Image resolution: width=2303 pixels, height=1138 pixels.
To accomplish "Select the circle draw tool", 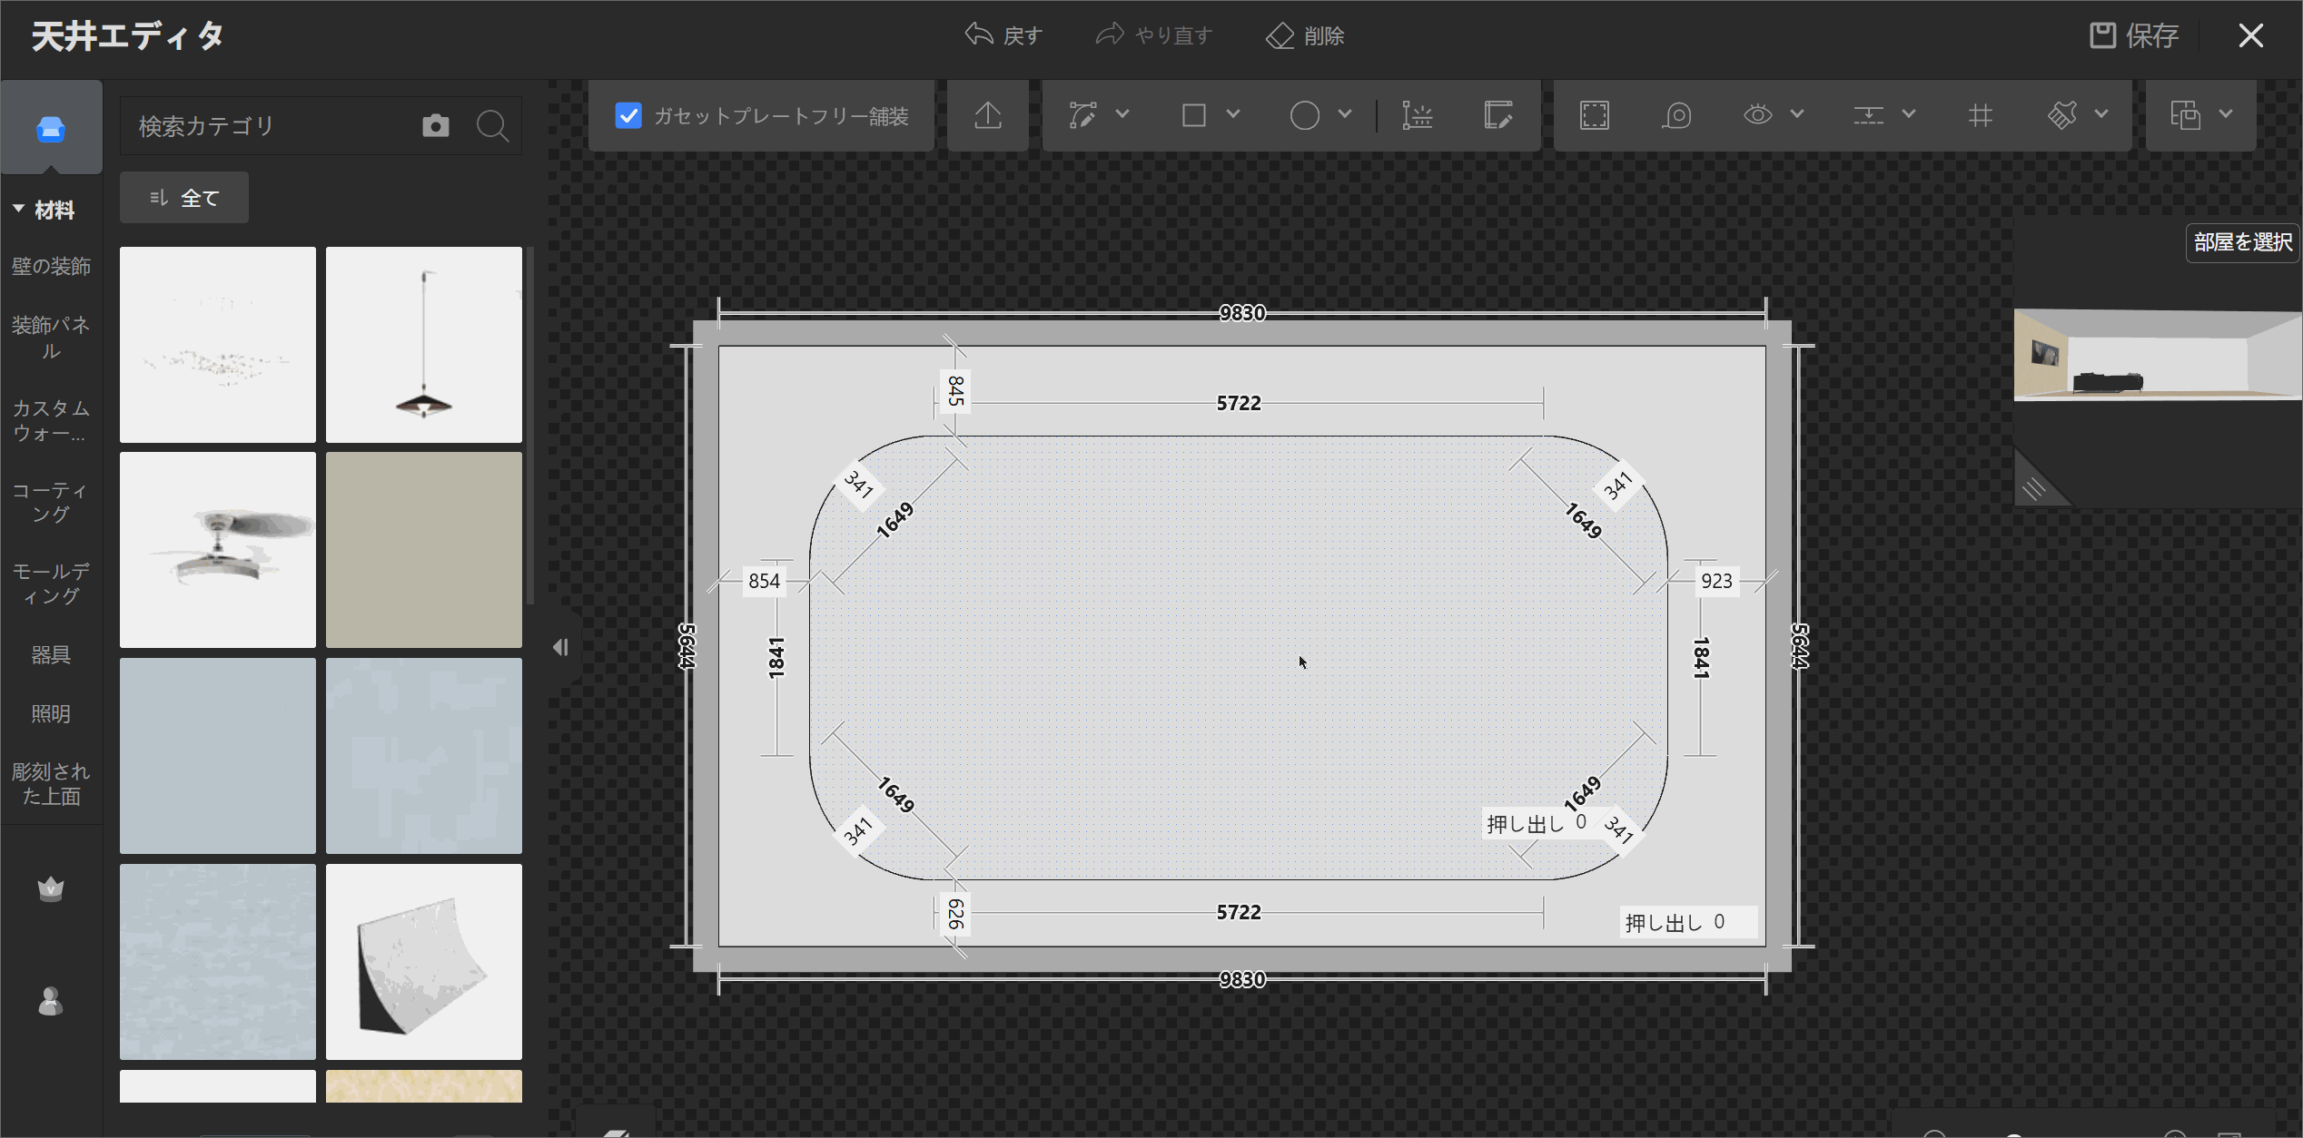I will (1304, 115).
